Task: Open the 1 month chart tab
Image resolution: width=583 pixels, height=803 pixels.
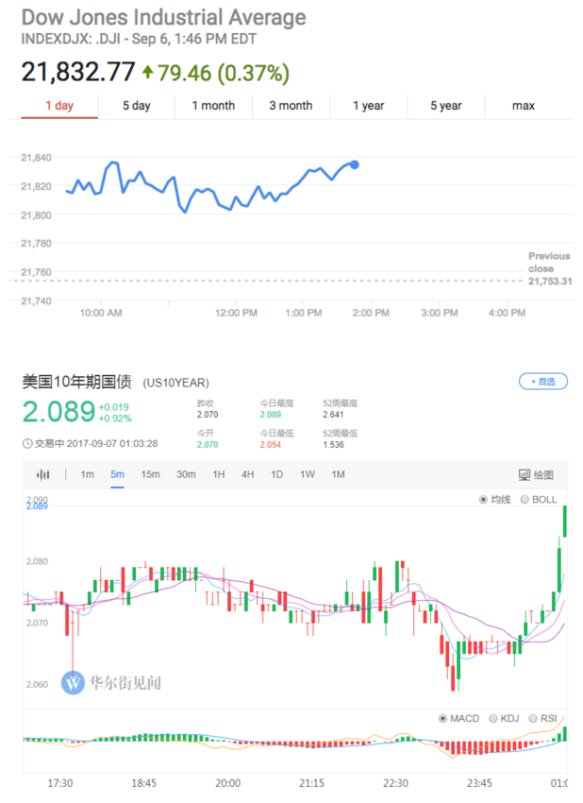Action: coord(213,106)
